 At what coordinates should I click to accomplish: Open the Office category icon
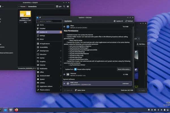point(38,72)
